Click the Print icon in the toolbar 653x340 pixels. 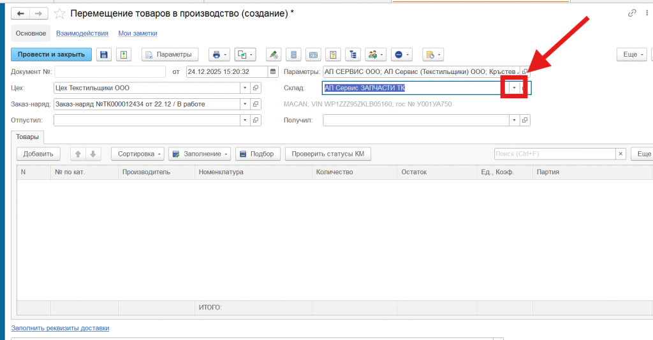[x=216, y=55]
